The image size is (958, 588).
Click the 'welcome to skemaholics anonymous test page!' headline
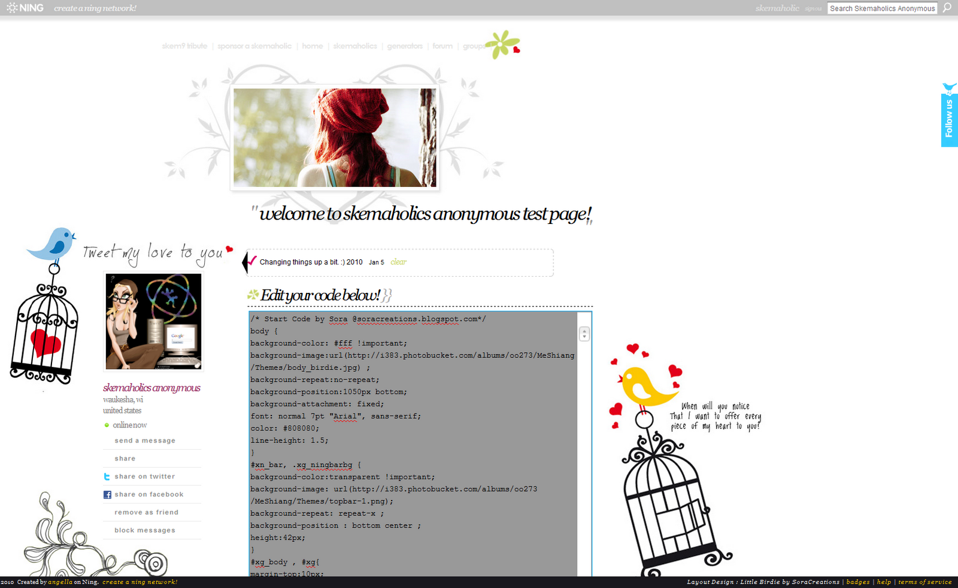(425, 214)
